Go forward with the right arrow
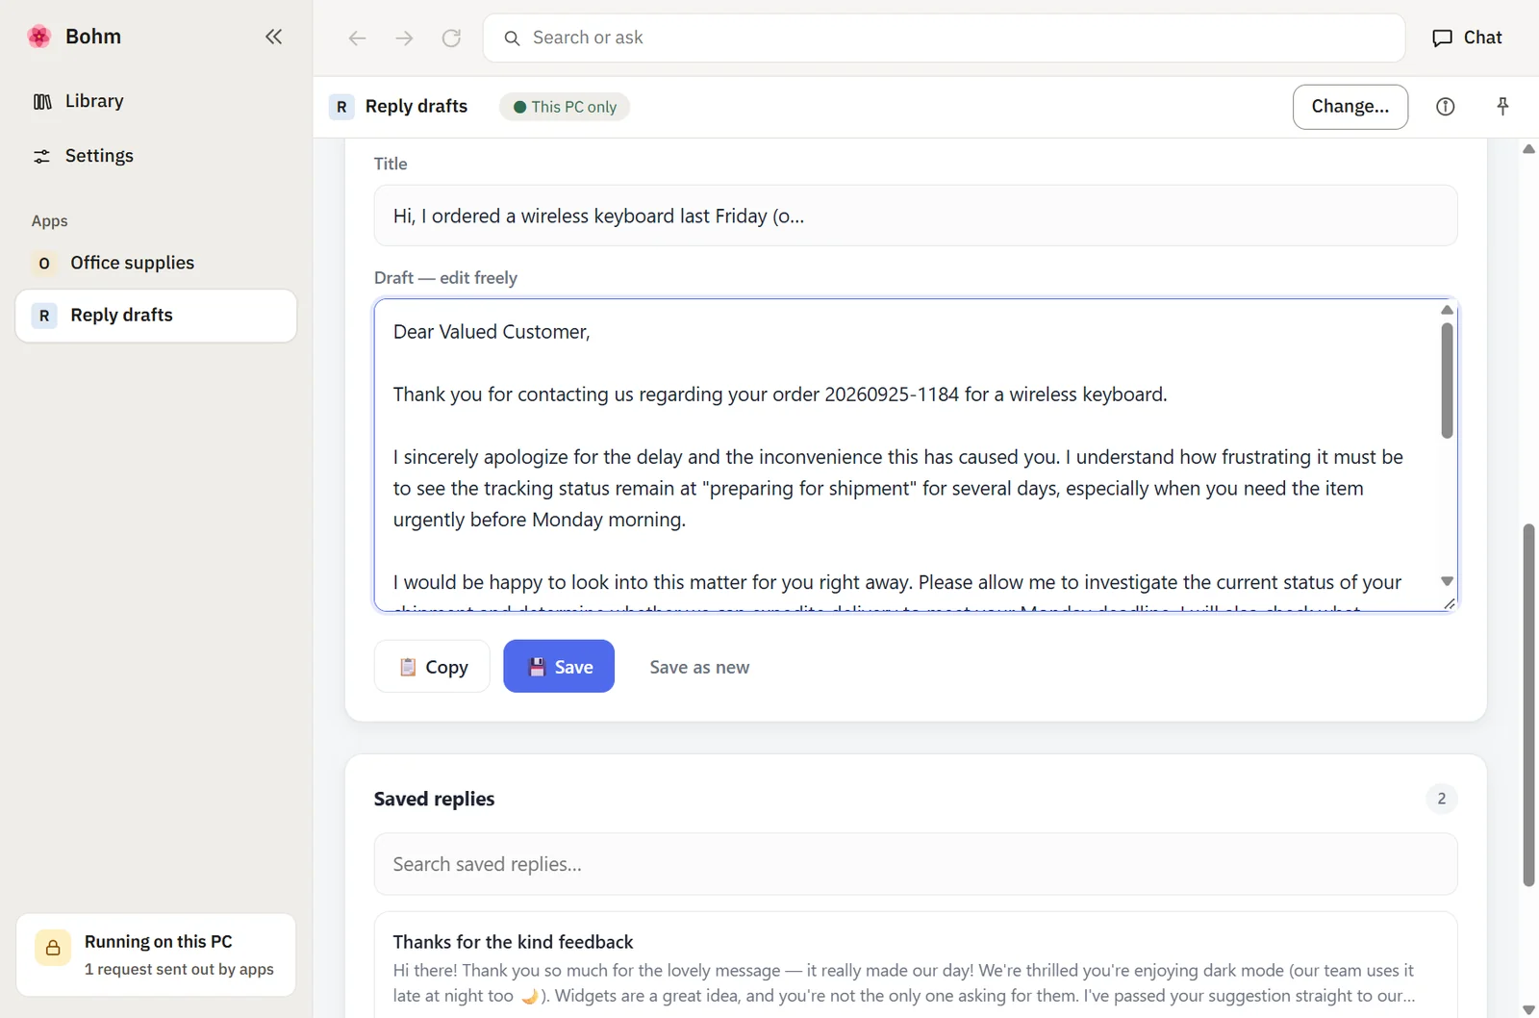The image size is (1539, 1018). 404,38
